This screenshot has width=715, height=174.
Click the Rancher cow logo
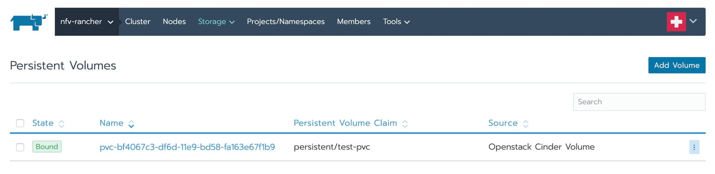(29, 22)
